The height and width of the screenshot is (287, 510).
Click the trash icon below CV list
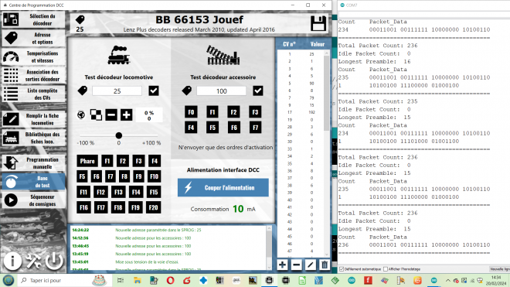[325, 265]
